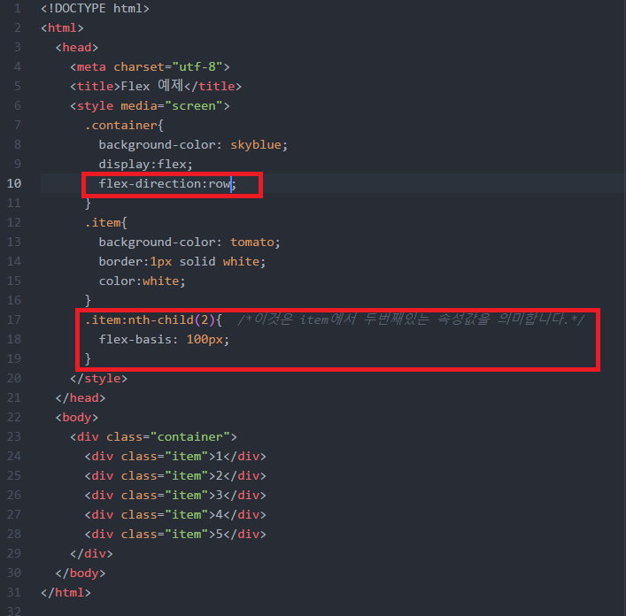Click 'color:white;' on line 15
The image size is (626, 616).
pyautogui.click(x=143, y=281)
